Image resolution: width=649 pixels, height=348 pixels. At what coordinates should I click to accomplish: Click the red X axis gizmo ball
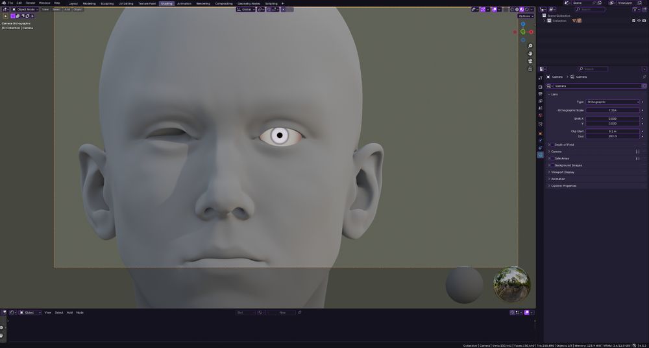pyautogui.click(x=531, y=32)
